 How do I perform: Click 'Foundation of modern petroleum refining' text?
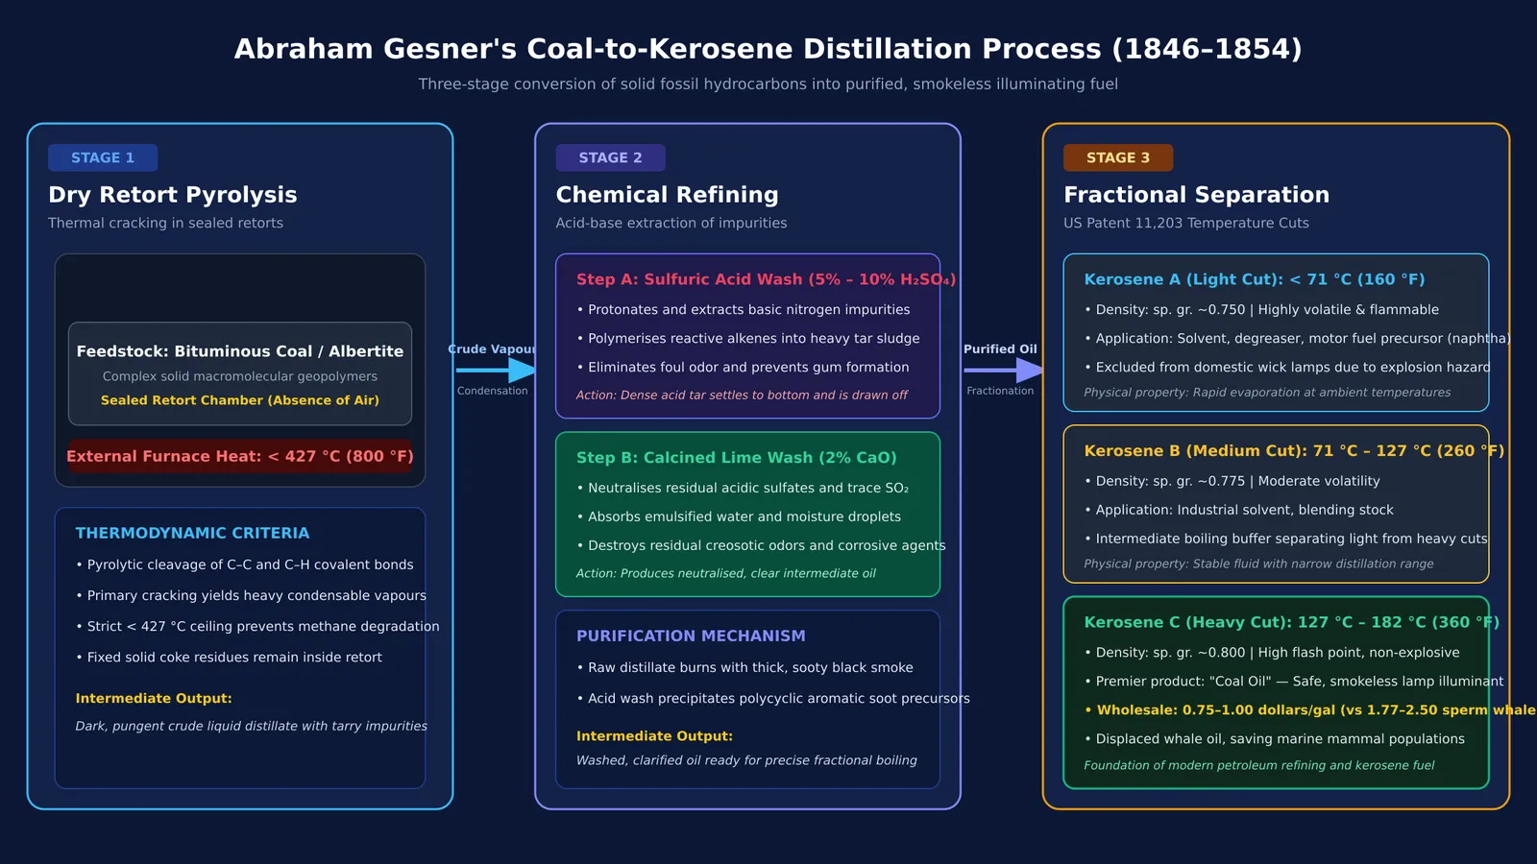tap(1258, 765)
